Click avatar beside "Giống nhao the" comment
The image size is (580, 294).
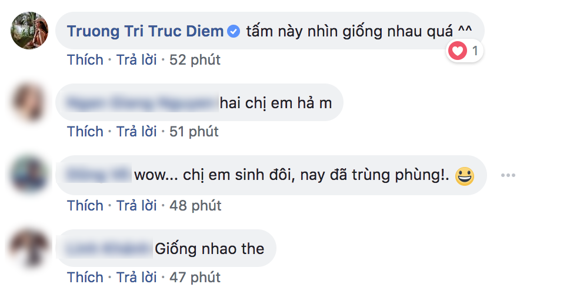click(x=29, y=247)
